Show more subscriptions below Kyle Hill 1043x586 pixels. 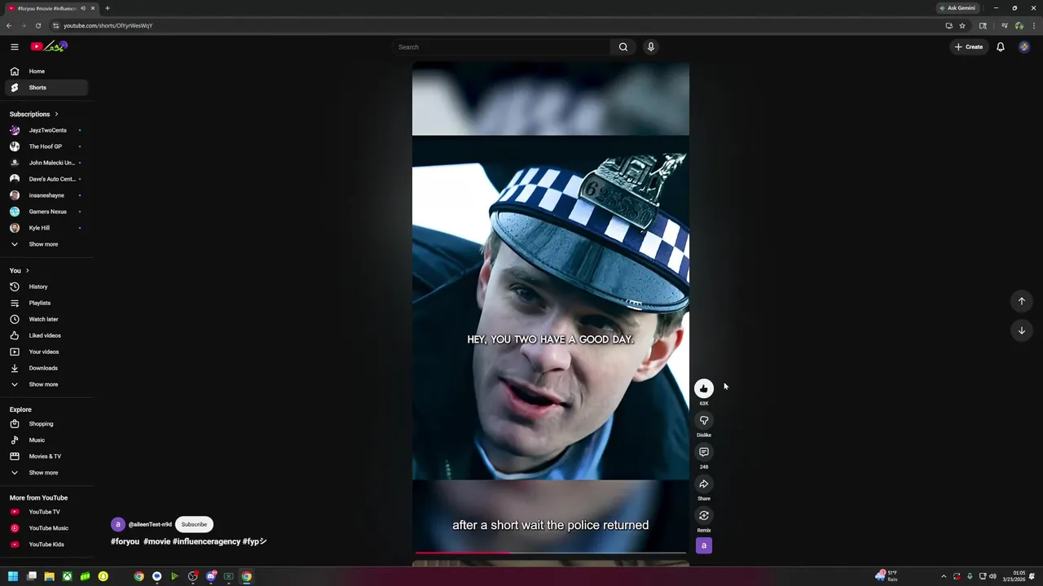pyautogui.click(x=46, y=244)
